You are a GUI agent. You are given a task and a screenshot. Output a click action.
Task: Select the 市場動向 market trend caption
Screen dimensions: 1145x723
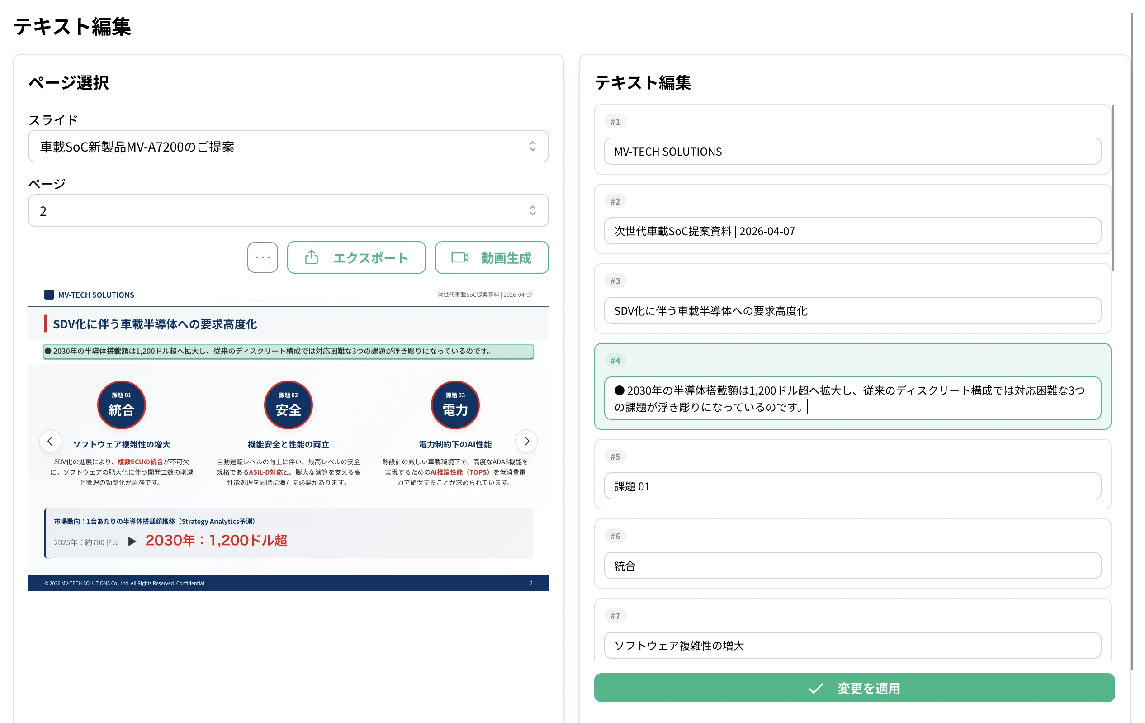(155, 521)
